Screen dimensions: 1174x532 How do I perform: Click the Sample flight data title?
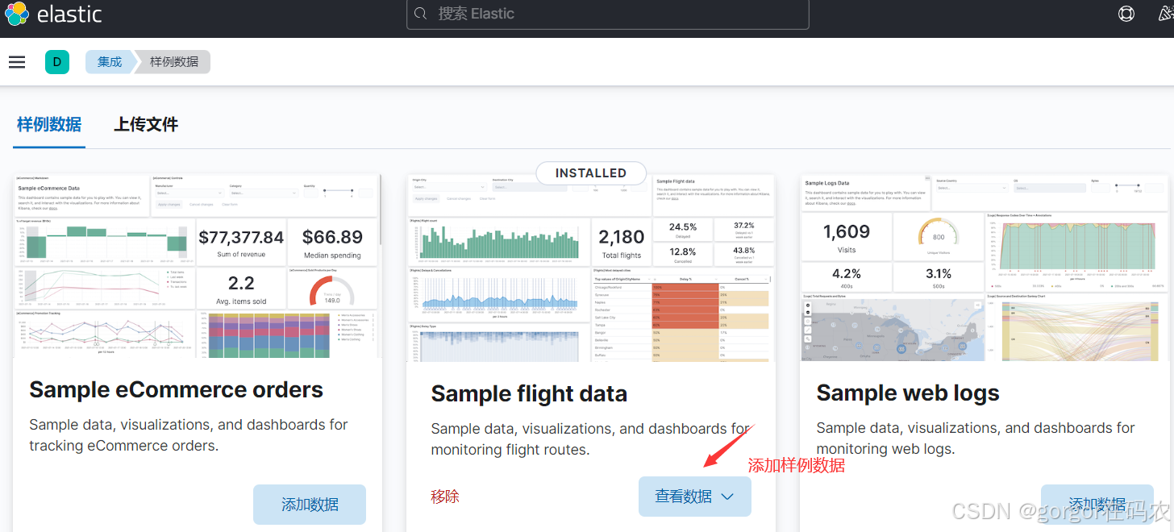pyautogui.click(x=529, y=394)
